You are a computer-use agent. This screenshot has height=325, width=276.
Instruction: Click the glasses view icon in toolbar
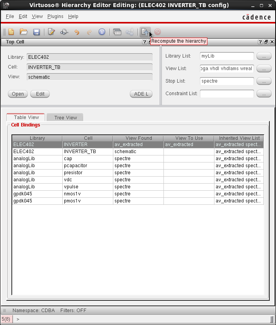tap(64, 32)
